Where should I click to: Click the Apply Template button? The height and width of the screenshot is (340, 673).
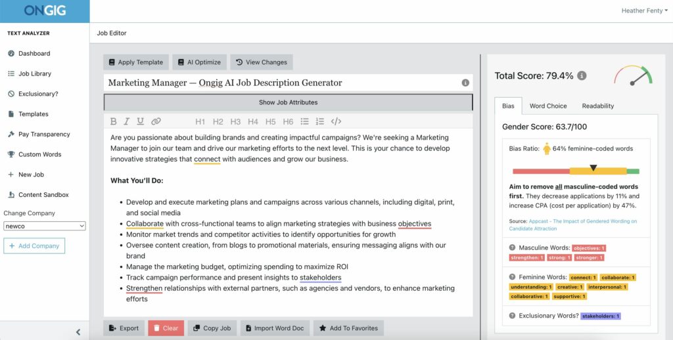(x=135, y=62)
